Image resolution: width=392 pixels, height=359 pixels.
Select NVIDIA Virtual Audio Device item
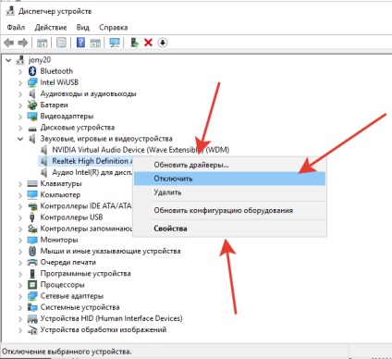pyautogui.click(x=141, y=150)
